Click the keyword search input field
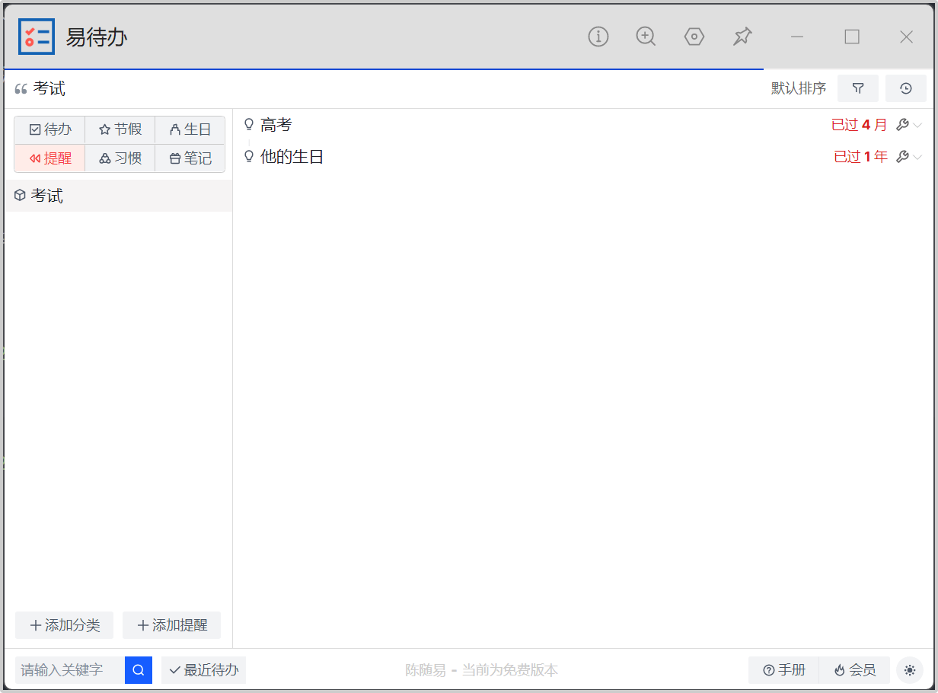This screenshot has width=938, height=693. pyautogui.click(x=70, y=670)
